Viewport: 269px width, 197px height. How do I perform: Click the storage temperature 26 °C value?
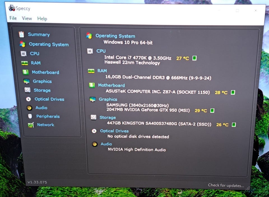[x=222, y=125]
